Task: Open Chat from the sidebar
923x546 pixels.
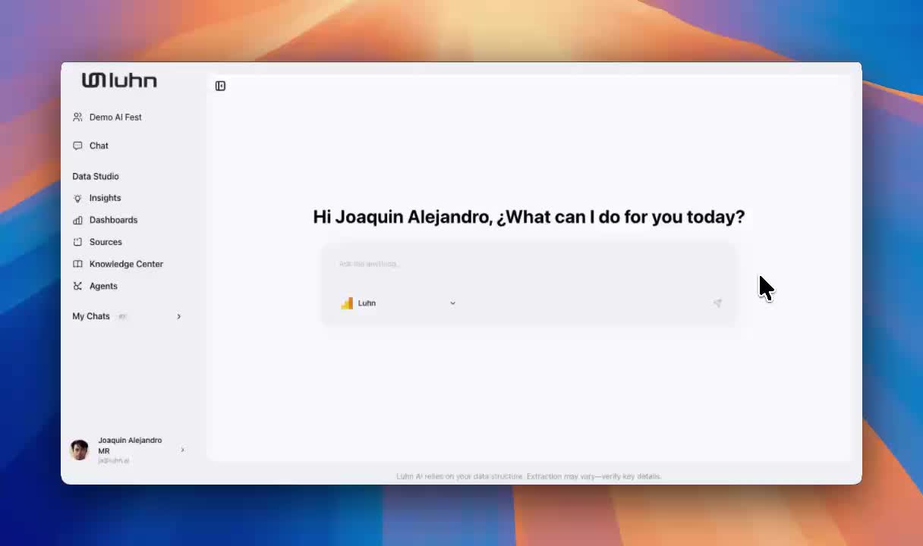Action: 99,146
